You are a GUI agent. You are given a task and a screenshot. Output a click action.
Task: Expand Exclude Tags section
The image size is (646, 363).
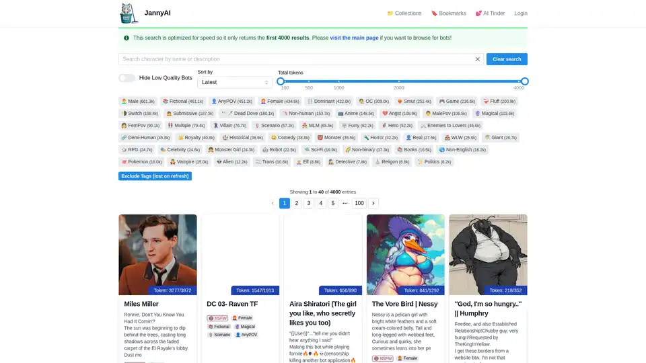[x=155, y=176]
